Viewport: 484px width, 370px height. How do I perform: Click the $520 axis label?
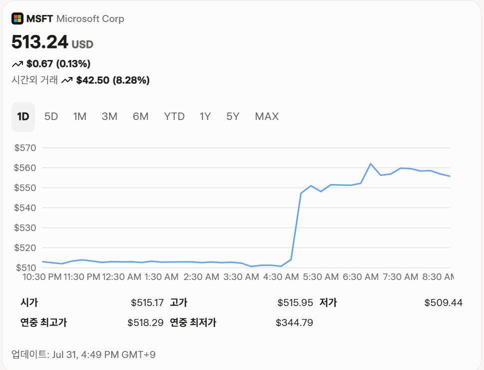click(x=25, y=247)
